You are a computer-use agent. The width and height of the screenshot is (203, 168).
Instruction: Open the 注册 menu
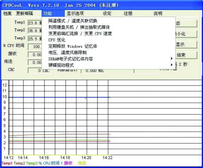(128, 13)
